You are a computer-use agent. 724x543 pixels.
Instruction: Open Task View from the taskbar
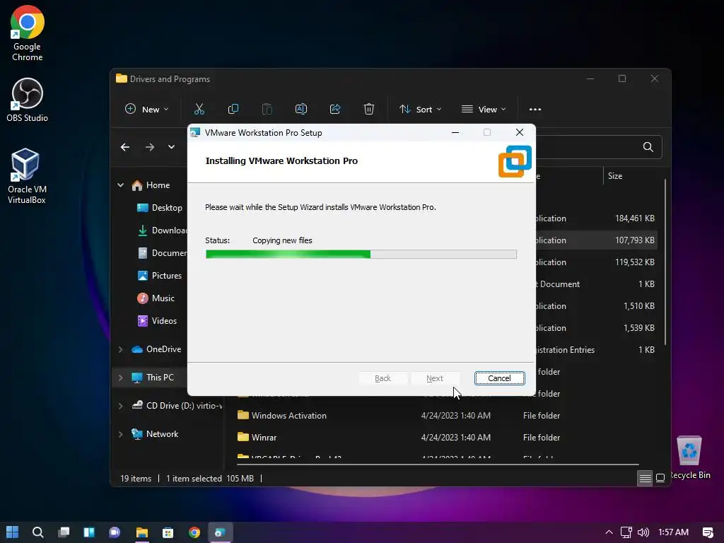click(x=64, y=532)
